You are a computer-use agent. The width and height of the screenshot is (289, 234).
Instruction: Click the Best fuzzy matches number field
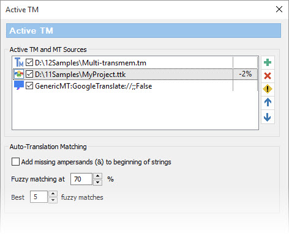[39, 197]
